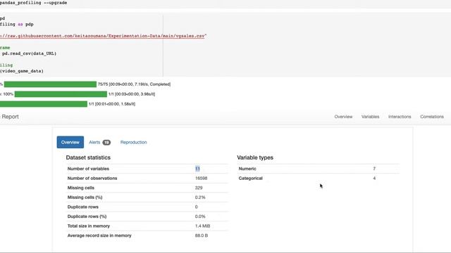
Task: Click the third 1/1 progress bar
Action: (44, 104)
